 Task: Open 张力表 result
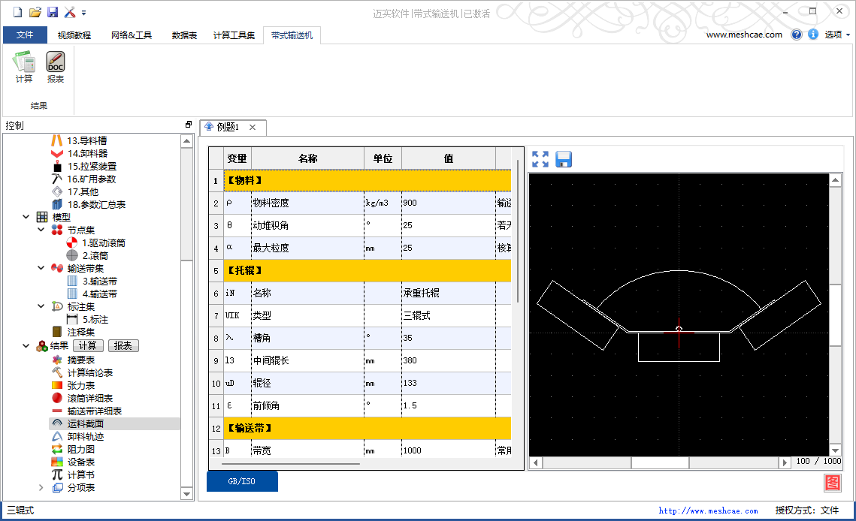click(x=81, y=385)
